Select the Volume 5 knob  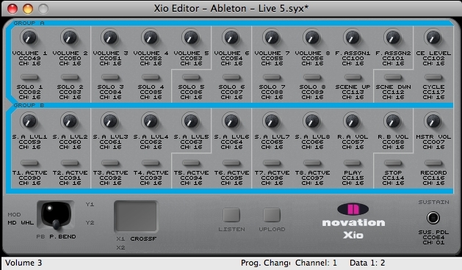(x=191, y=37)
